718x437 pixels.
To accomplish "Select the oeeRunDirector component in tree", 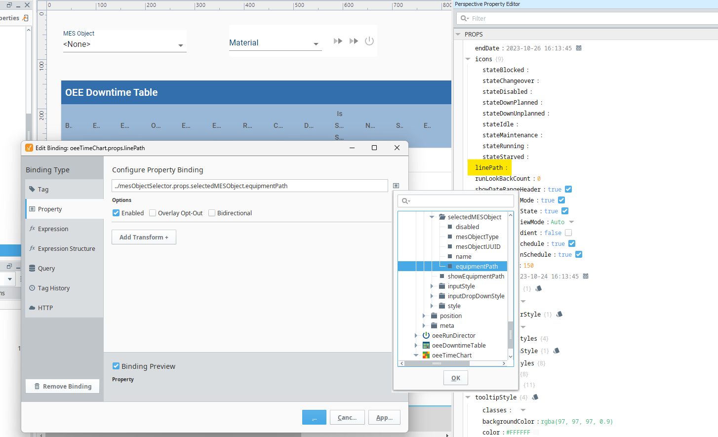I will [x=453, y=336].
